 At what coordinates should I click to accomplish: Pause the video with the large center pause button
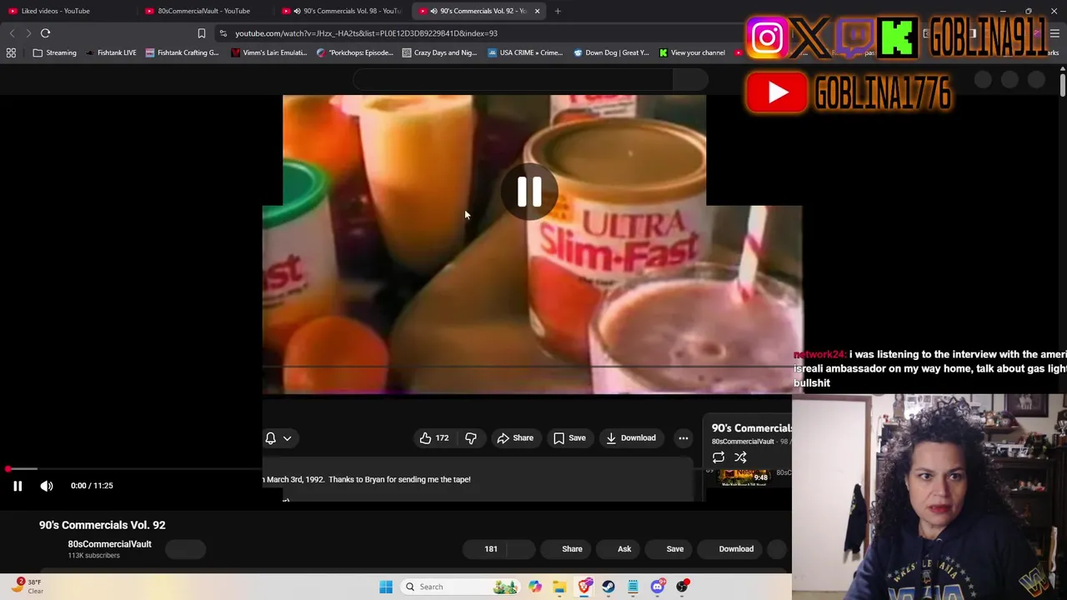(x=529, y=192)
